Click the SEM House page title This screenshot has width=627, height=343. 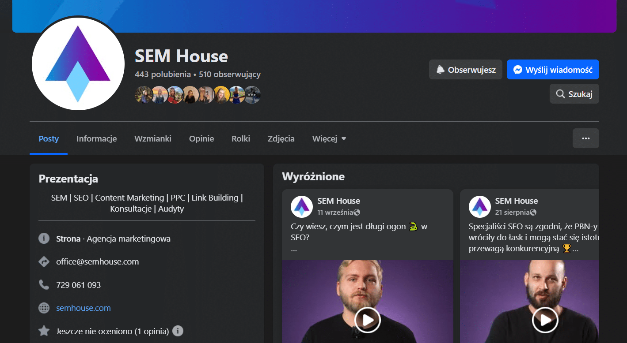pos(181,56)
